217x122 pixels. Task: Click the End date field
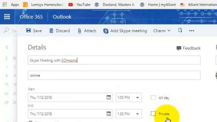pyautogui.click(x=70, y=114)
